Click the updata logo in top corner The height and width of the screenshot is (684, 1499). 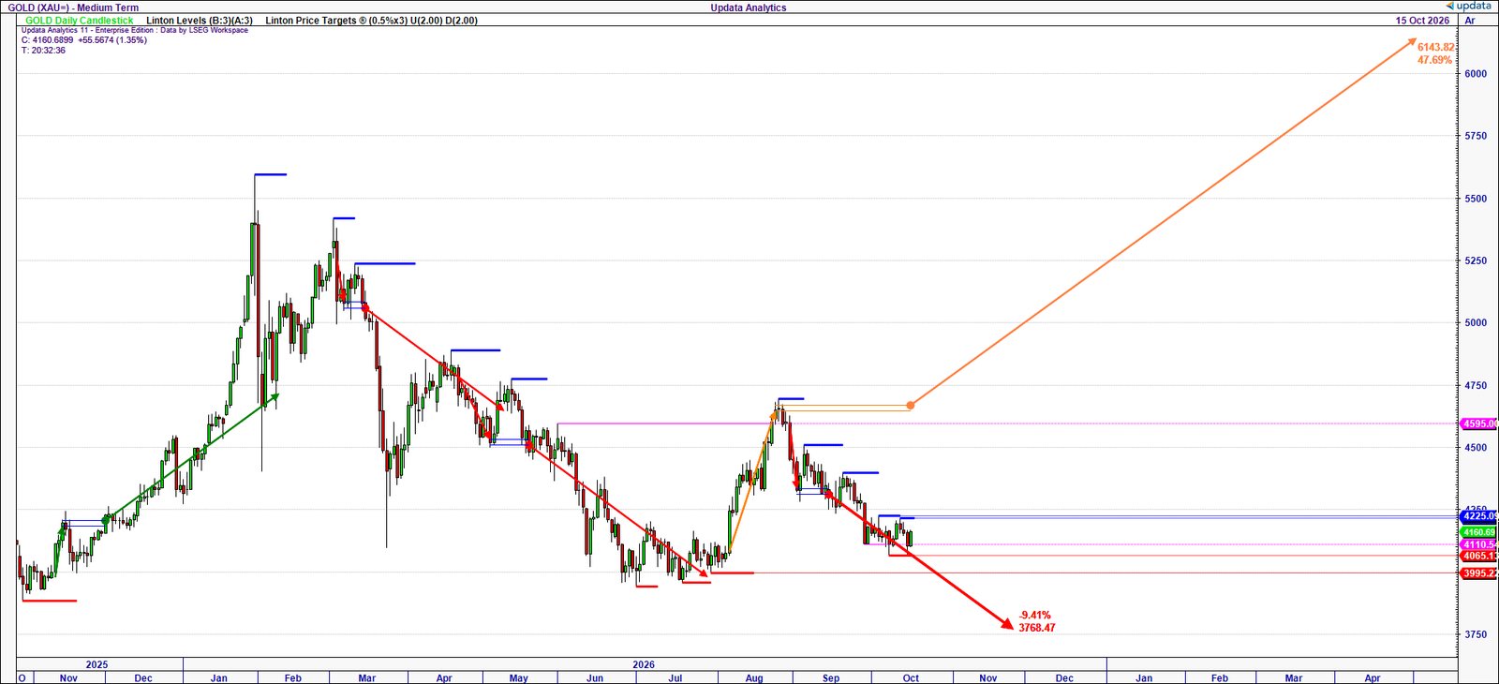(x=1467, y=6)
